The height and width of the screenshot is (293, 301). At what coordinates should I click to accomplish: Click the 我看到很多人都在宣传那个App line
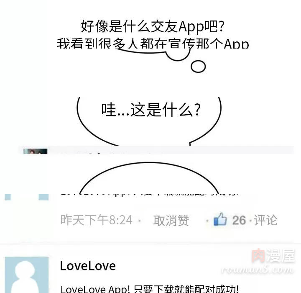tap(153, 43)
